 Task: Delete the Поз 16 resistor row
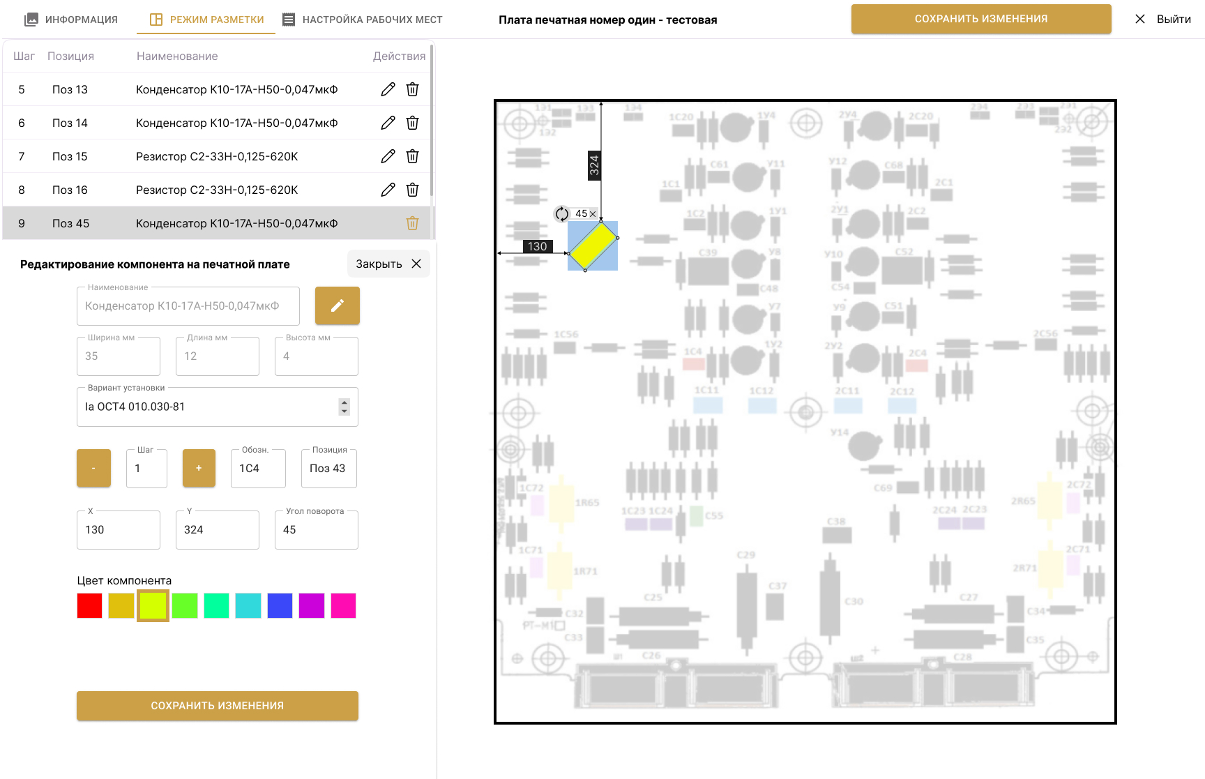[413, 190]
